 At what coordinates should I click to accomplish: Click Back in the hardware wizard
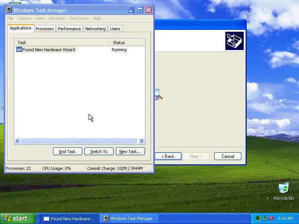pyautogui.click(x=168, y=156)
